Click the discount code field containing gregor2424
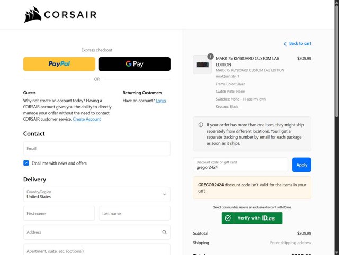 point(240,165)
